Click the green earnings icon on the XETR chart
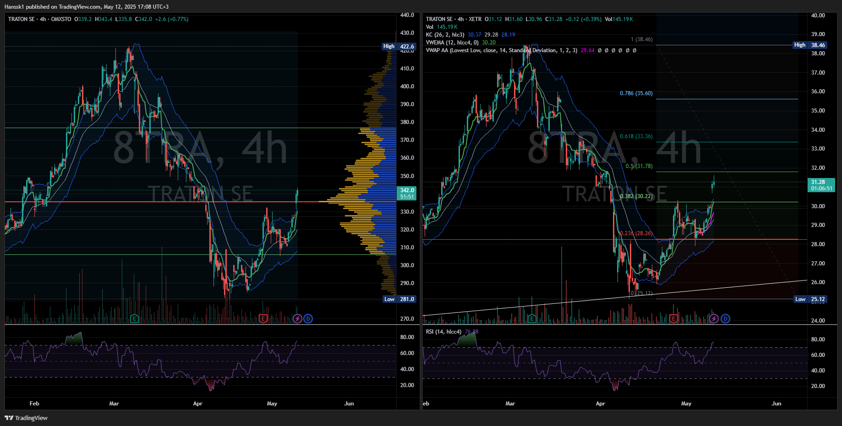 tap(532, 318)
